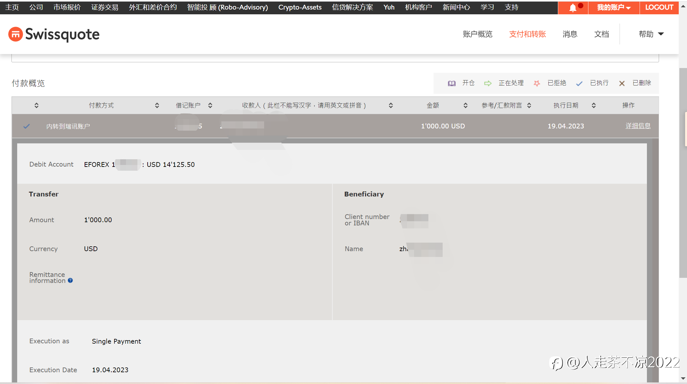The image size is (687, 384).
Task: Click the rejected status star icon
Action: 537,83
